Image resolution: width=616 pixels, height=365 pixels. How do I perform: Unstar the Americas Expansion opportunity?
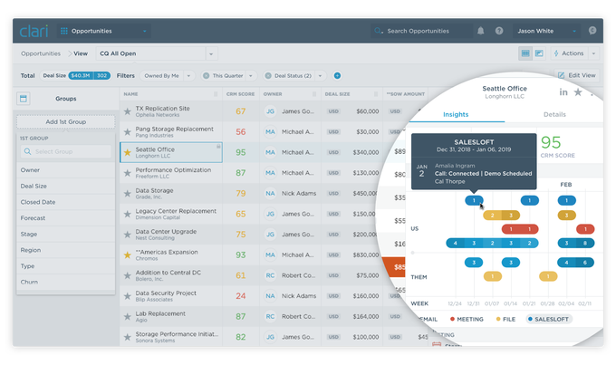click(128, 255)
